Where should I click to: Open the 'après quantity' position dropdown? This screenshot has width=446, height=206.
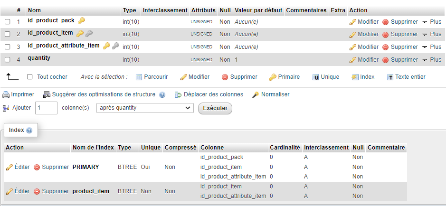[x=145, y=108]
